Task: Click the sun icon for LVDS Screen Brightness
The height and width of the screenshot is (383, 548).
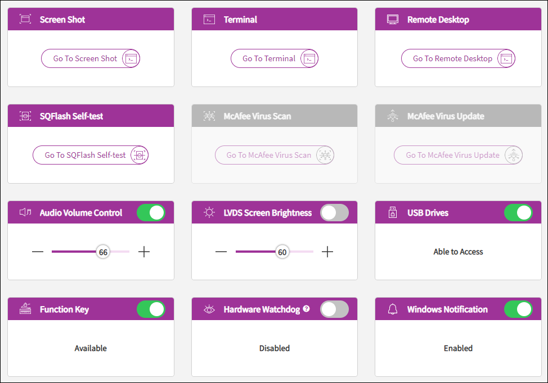Action: point(209,213)
